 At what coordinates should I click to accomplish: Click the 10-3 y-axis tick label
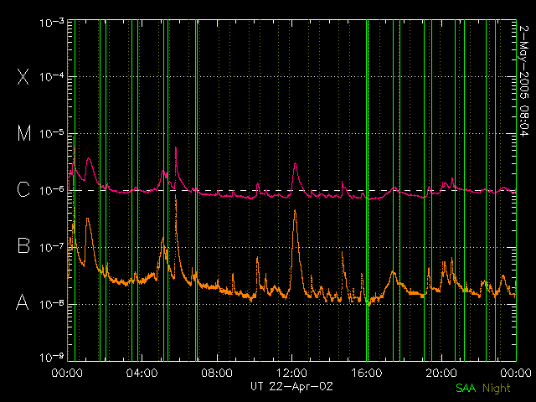[x=52, y=23]
